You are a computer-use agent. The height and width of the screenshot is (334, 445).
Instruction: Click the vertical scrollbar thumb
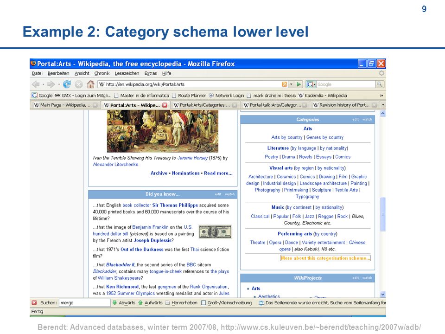(x=383, y=214)
